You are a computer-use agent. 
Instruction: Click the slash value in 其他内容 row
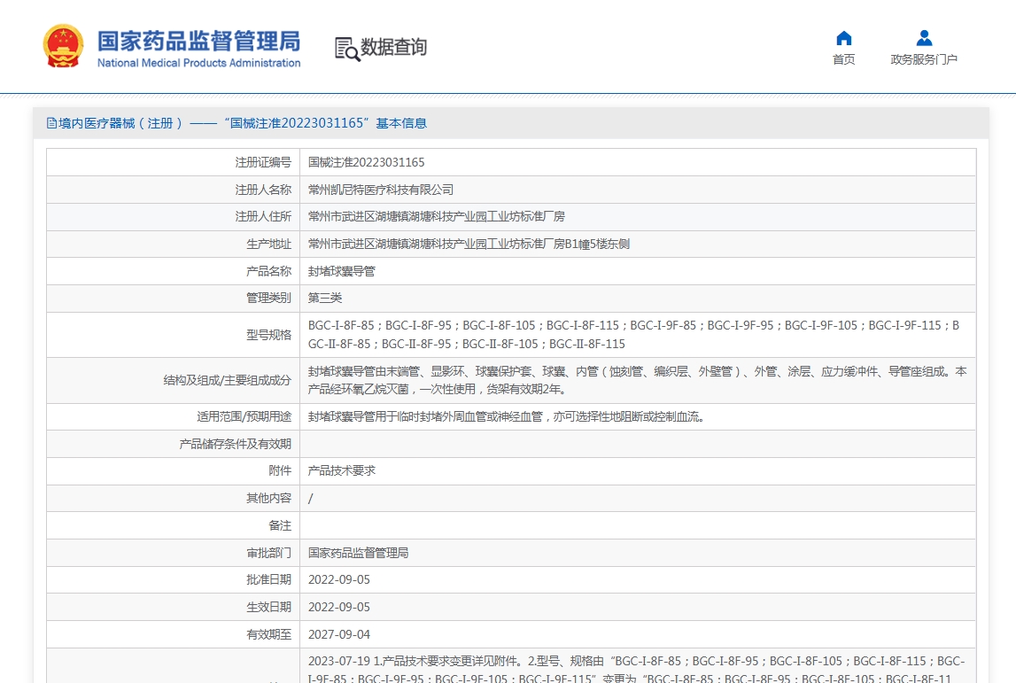tap(310, 499)
